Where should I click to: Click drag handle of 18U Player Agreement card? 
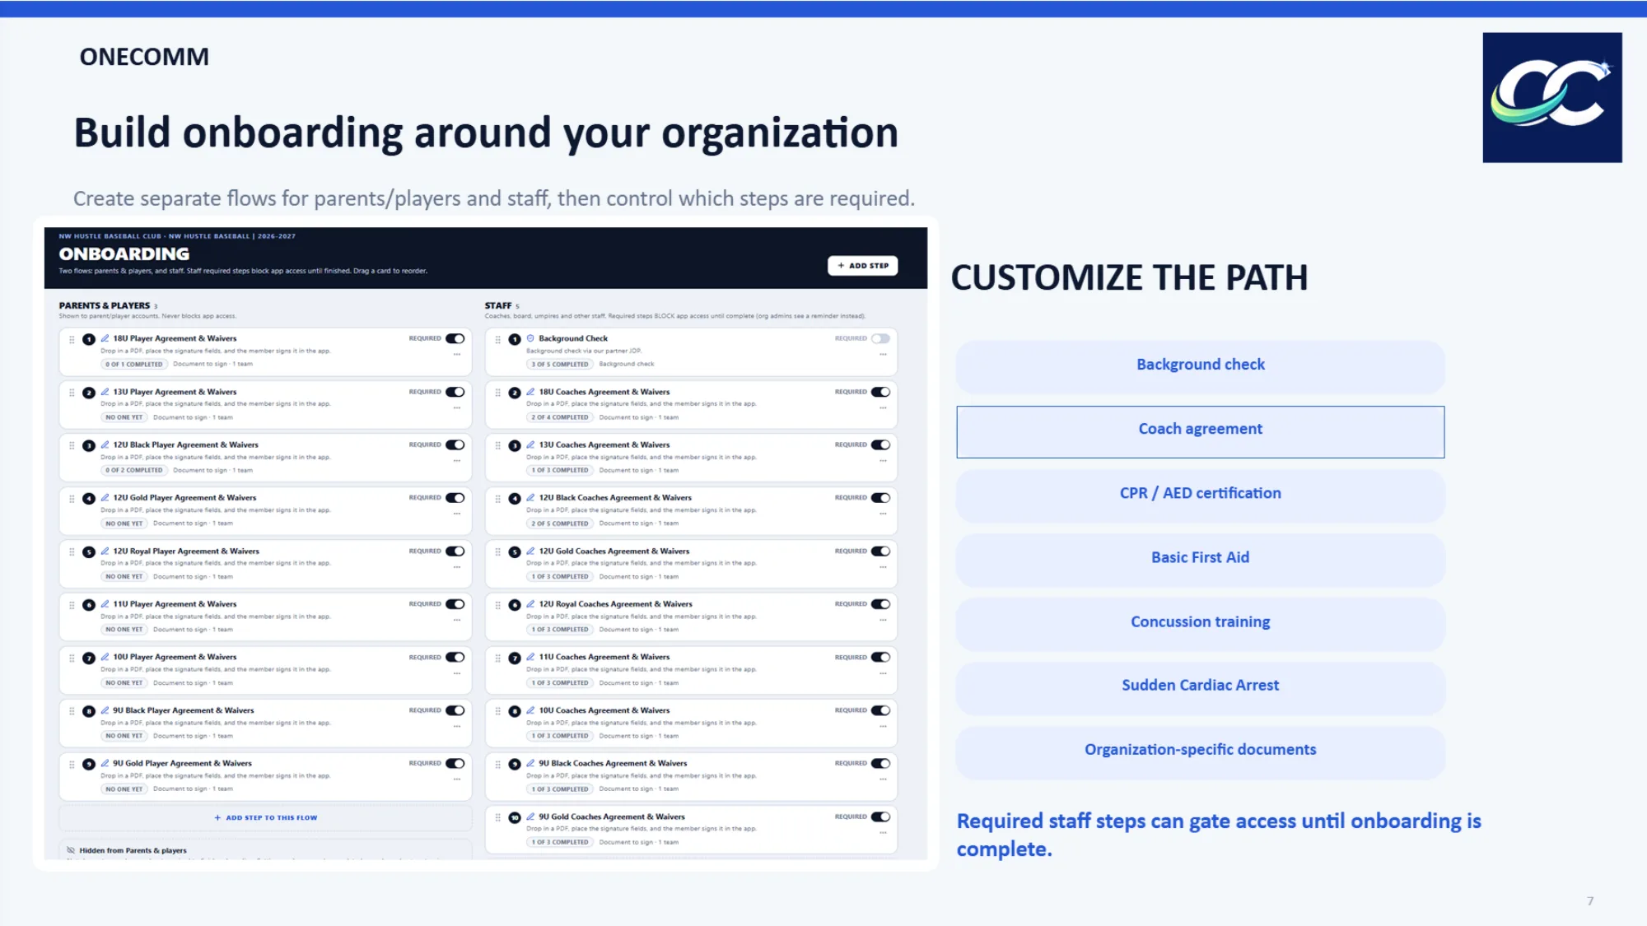(x=72, y=339)
